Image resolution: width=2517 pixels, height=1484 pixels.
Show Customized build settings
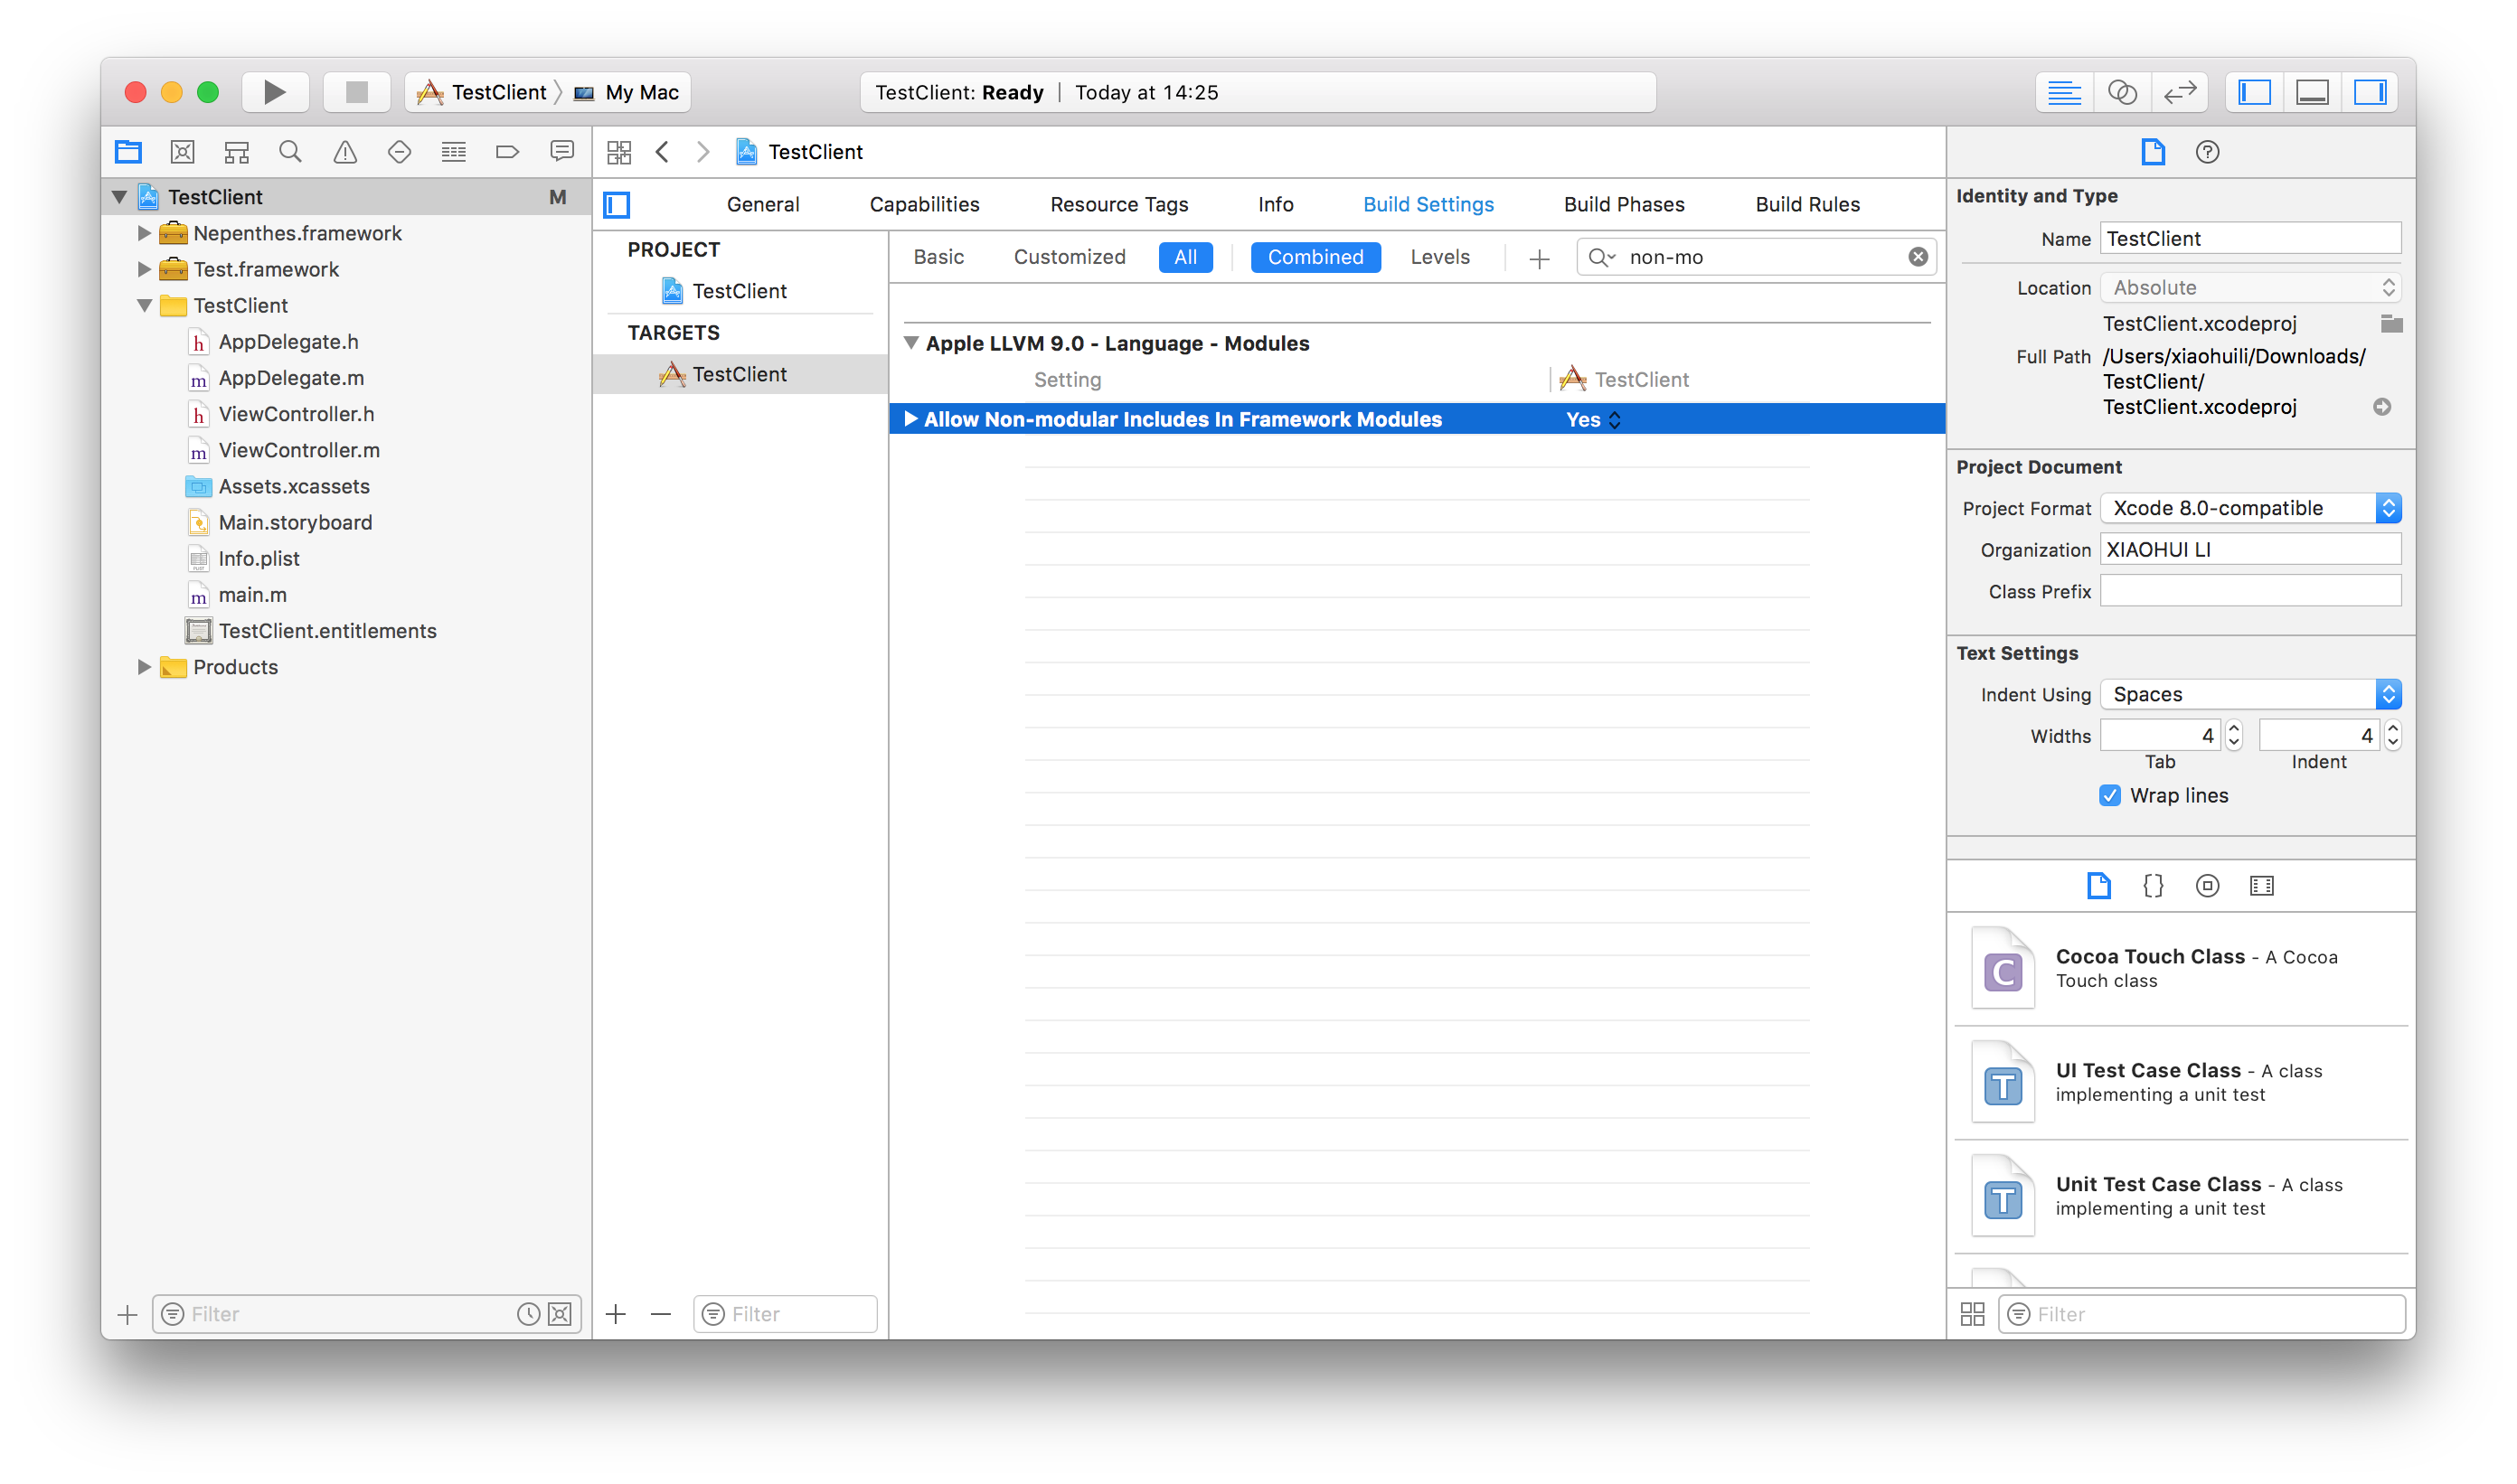[1070, 257]
